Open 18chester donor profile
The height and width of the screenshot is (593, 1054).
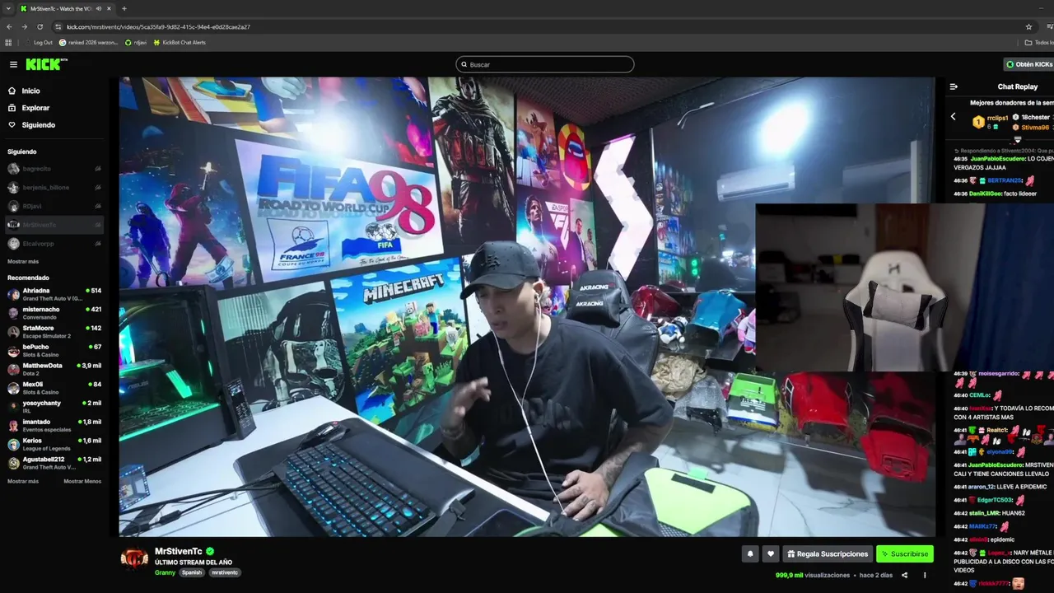(x=1035, y=117)
